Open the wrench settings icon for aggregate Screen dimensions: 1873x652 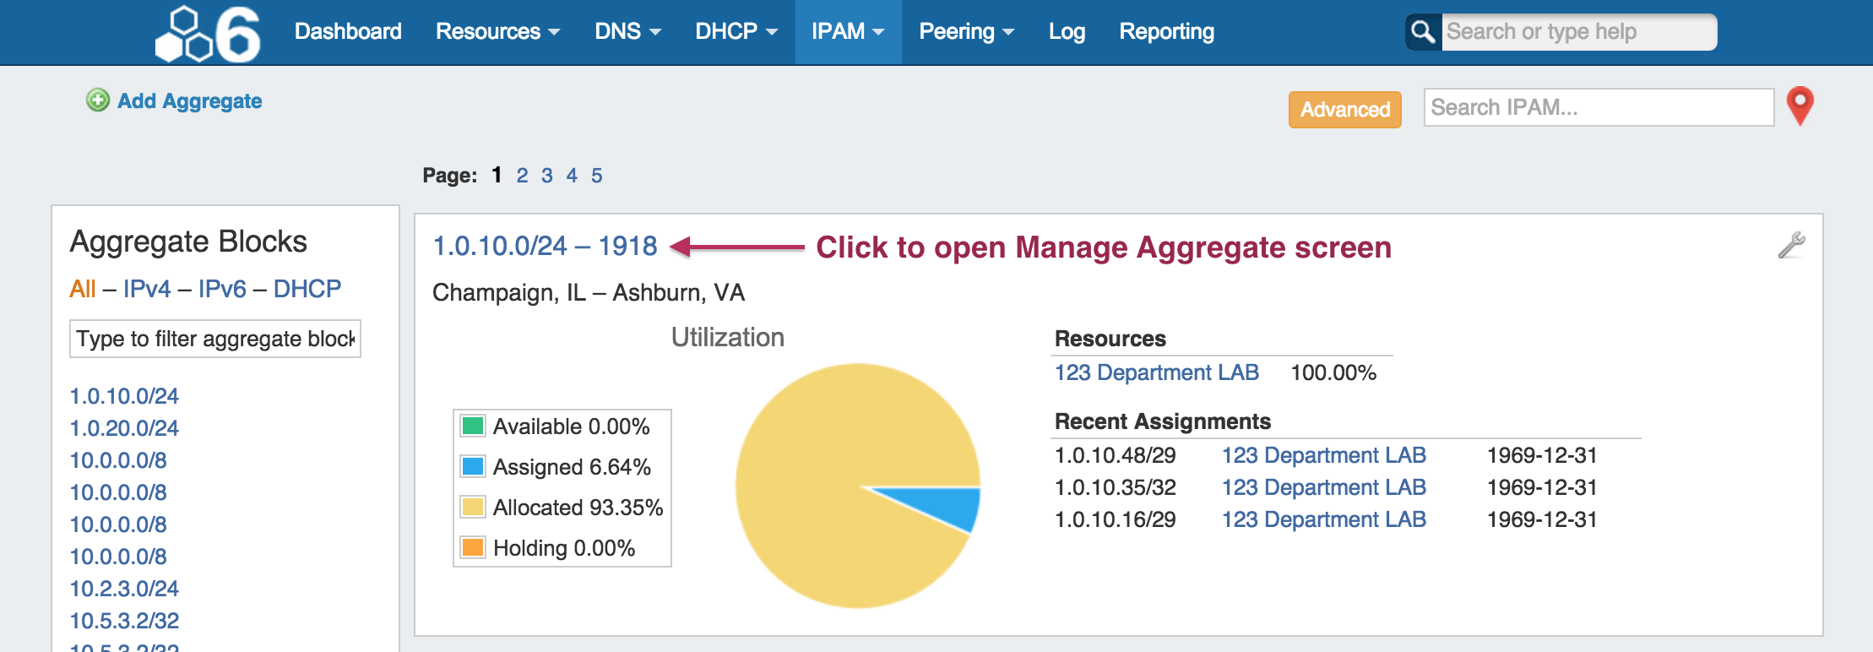pos(1791,246)
